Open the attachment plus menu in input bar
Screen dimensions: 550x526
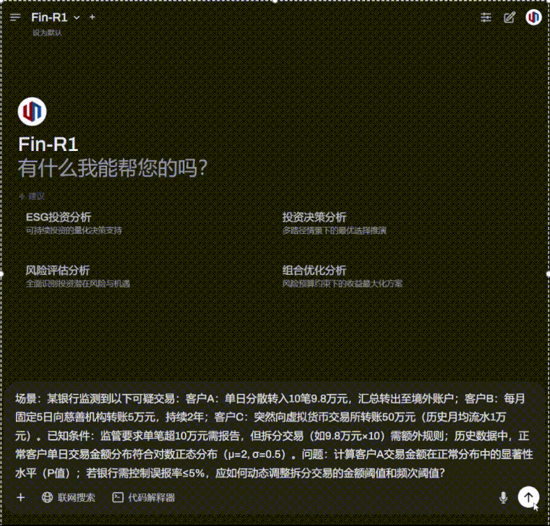pyautogui.click(x=21, y=497)
